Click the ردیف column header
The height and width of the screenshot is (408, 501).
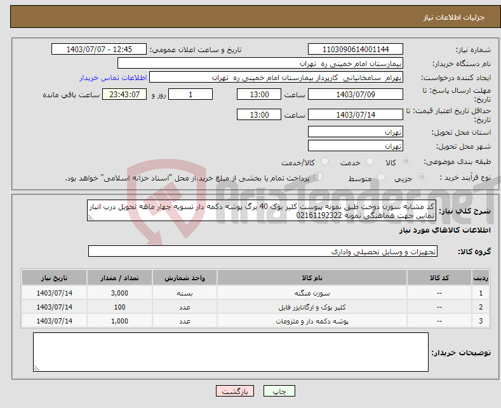(x=481, y=278)
